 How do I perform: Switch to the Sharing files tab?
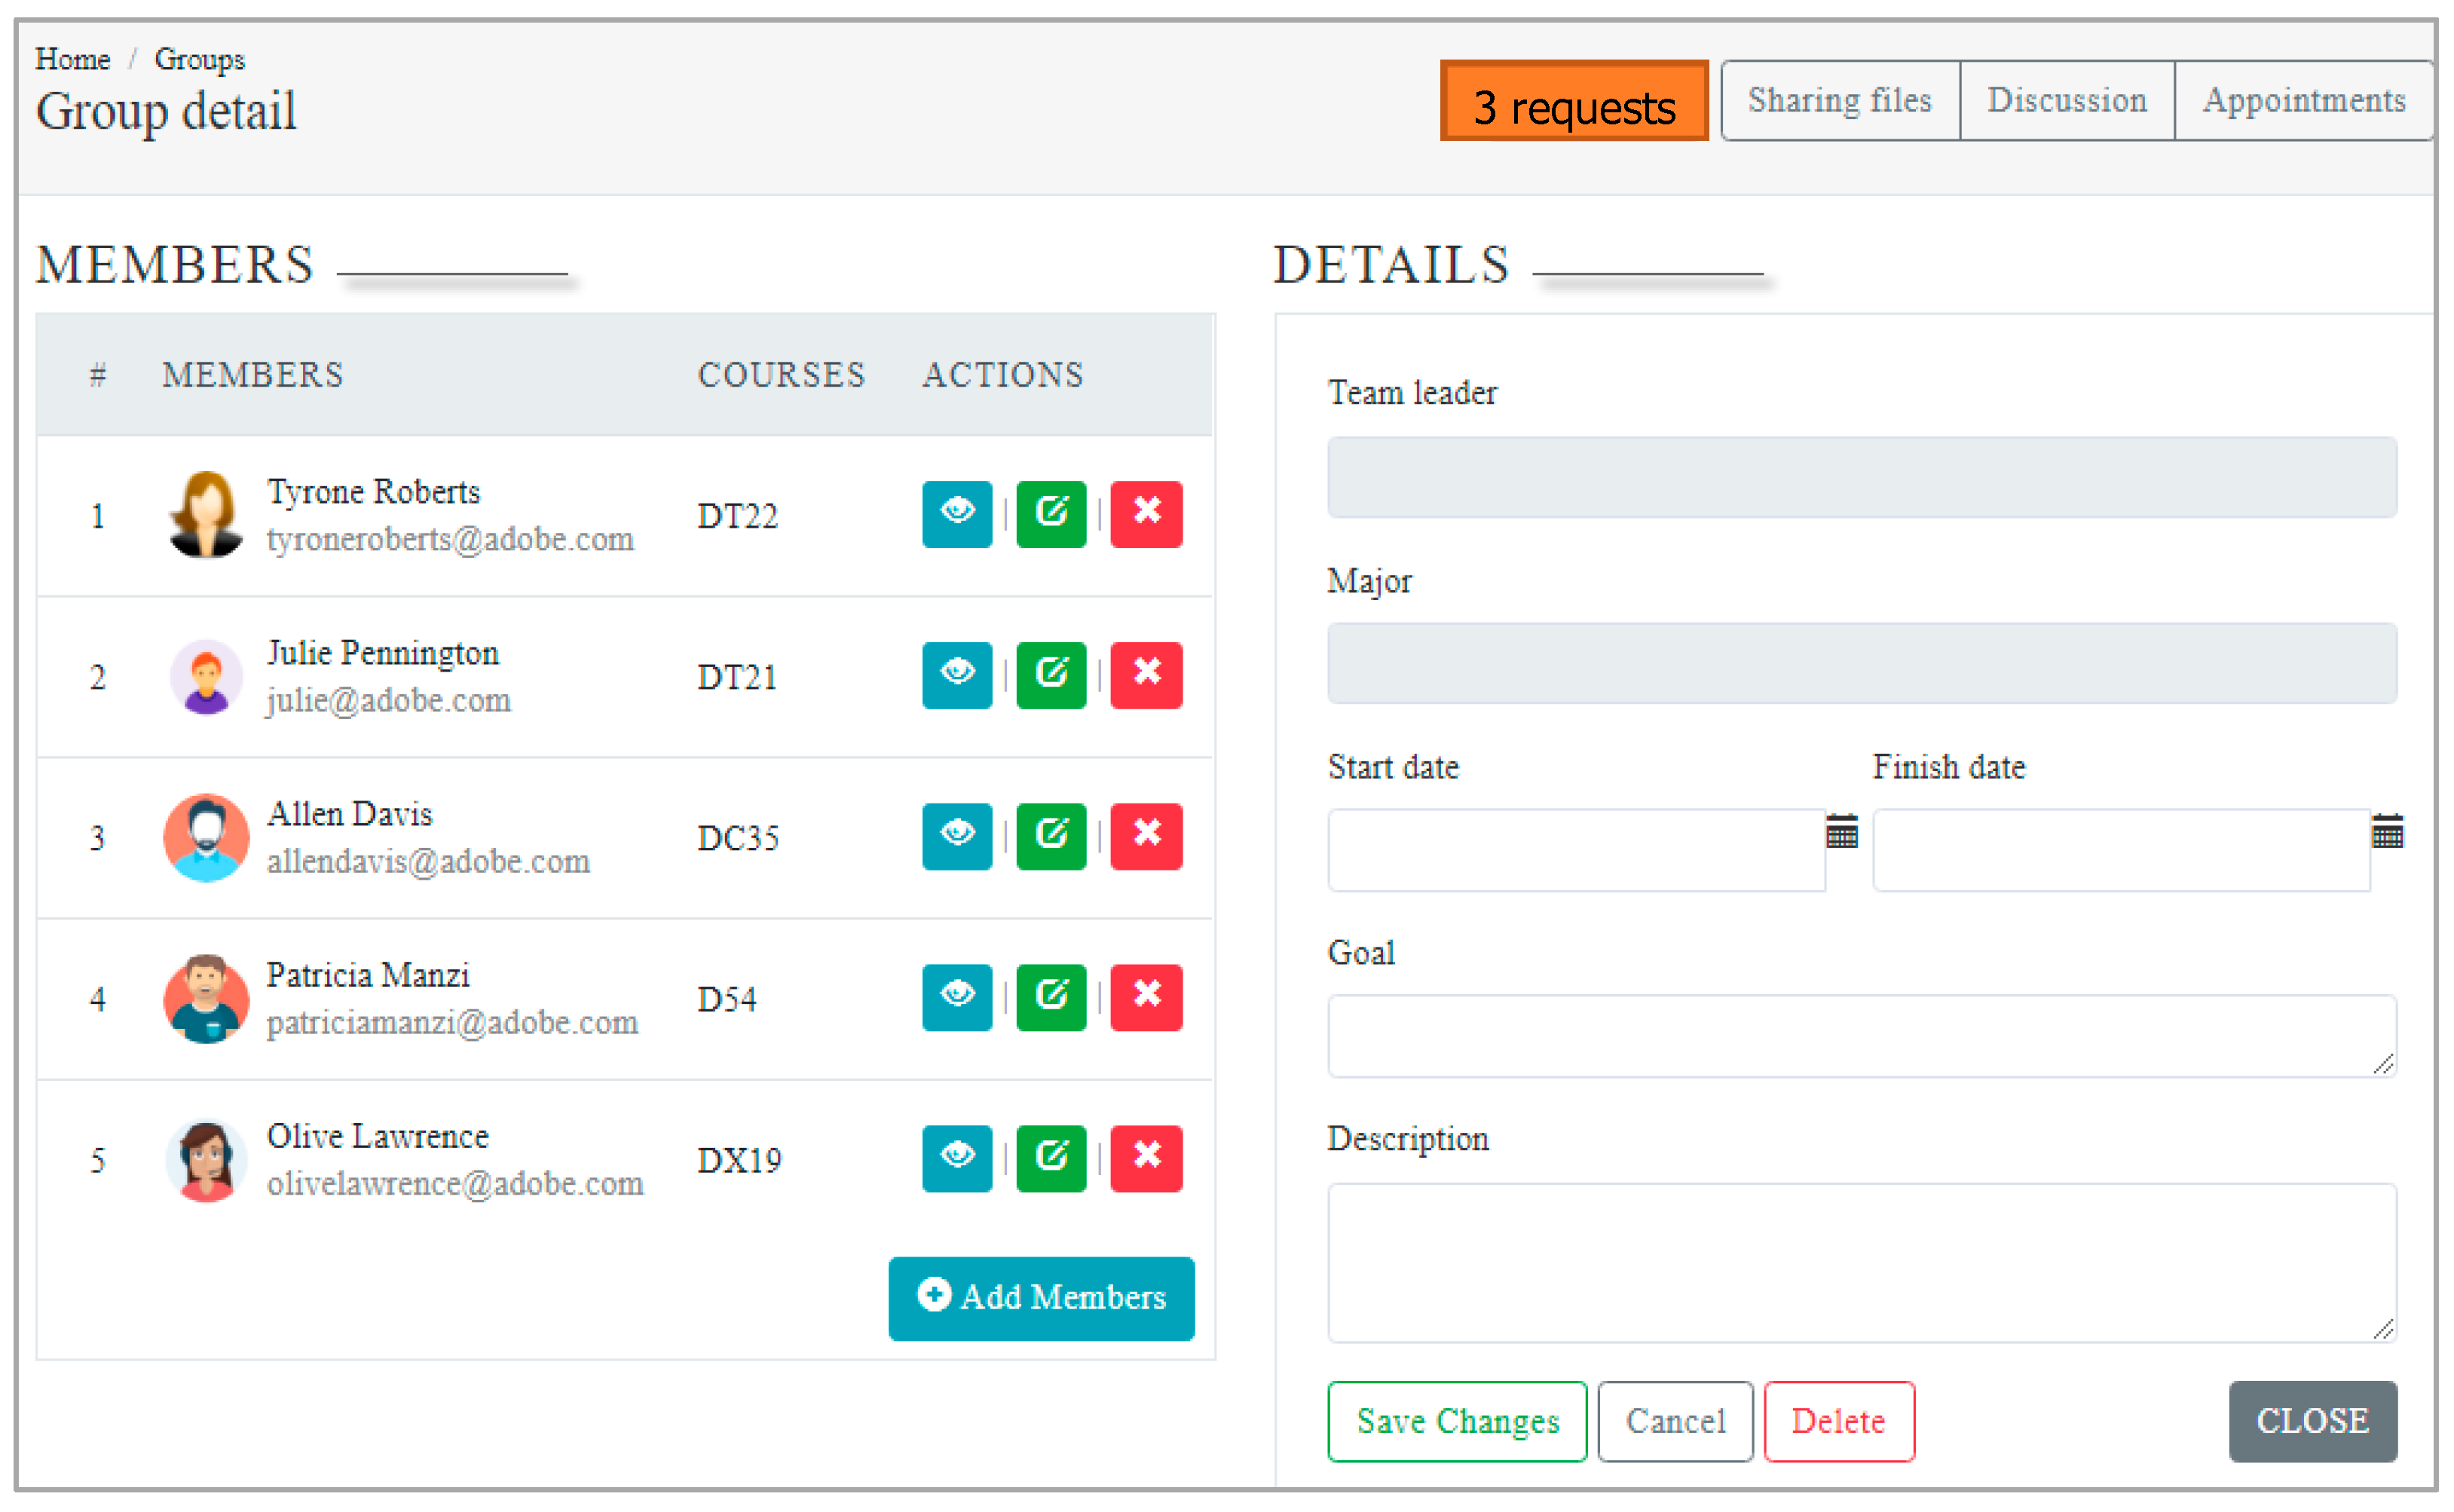(1838, 101)
